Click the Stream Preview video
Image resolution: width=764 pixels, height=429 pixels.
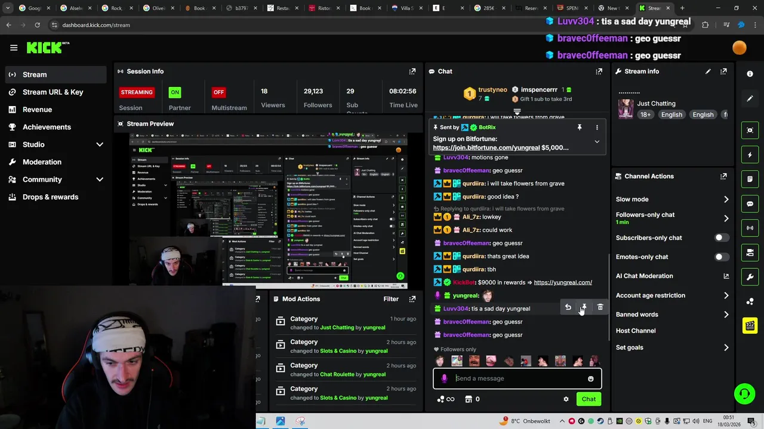pos(269,210)
